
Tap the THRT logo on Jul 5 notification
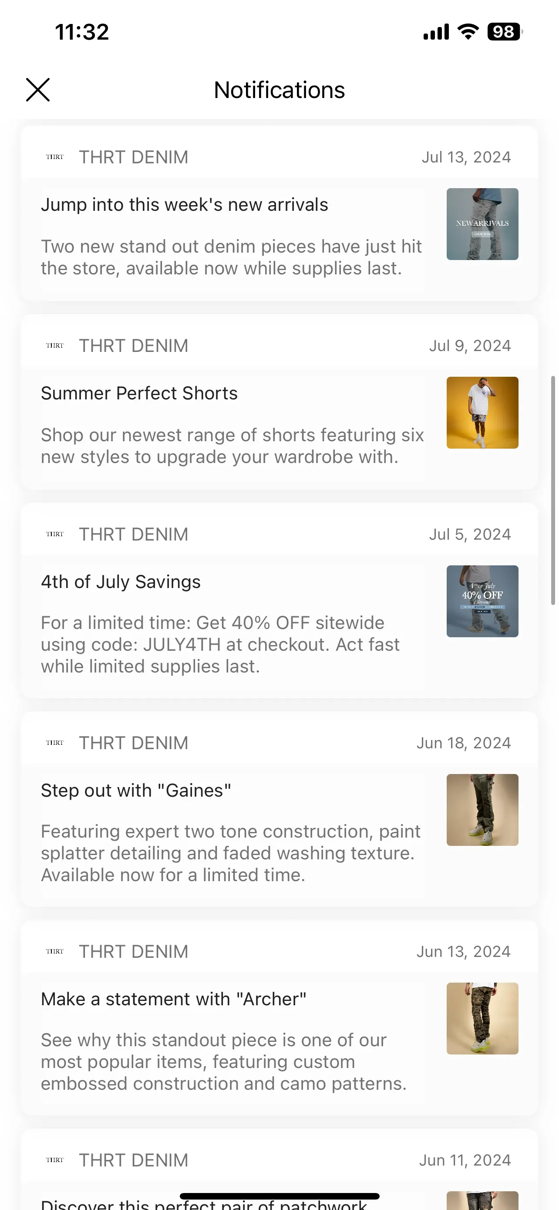tap(55, 534)
